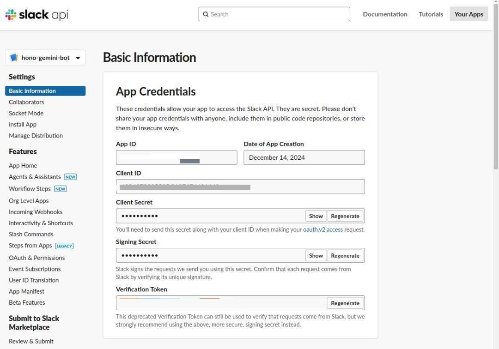
Task: Open the Collaborators settings page
Action: [x=26, y=102]
